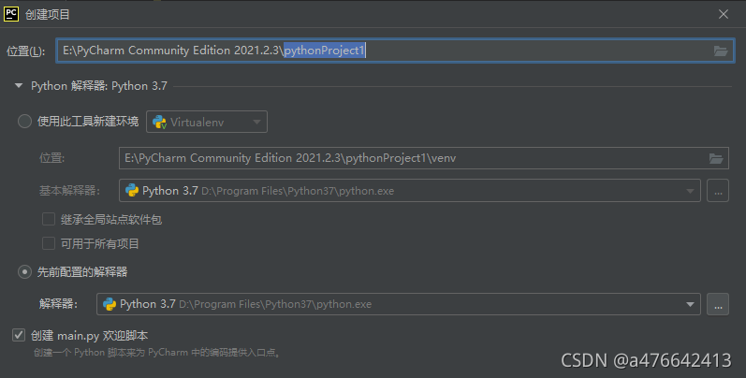Click the 'Python 解释器: Python 3.7' header text
The height and width of the screenshot is (378, 746).
[x=99, y=86]
